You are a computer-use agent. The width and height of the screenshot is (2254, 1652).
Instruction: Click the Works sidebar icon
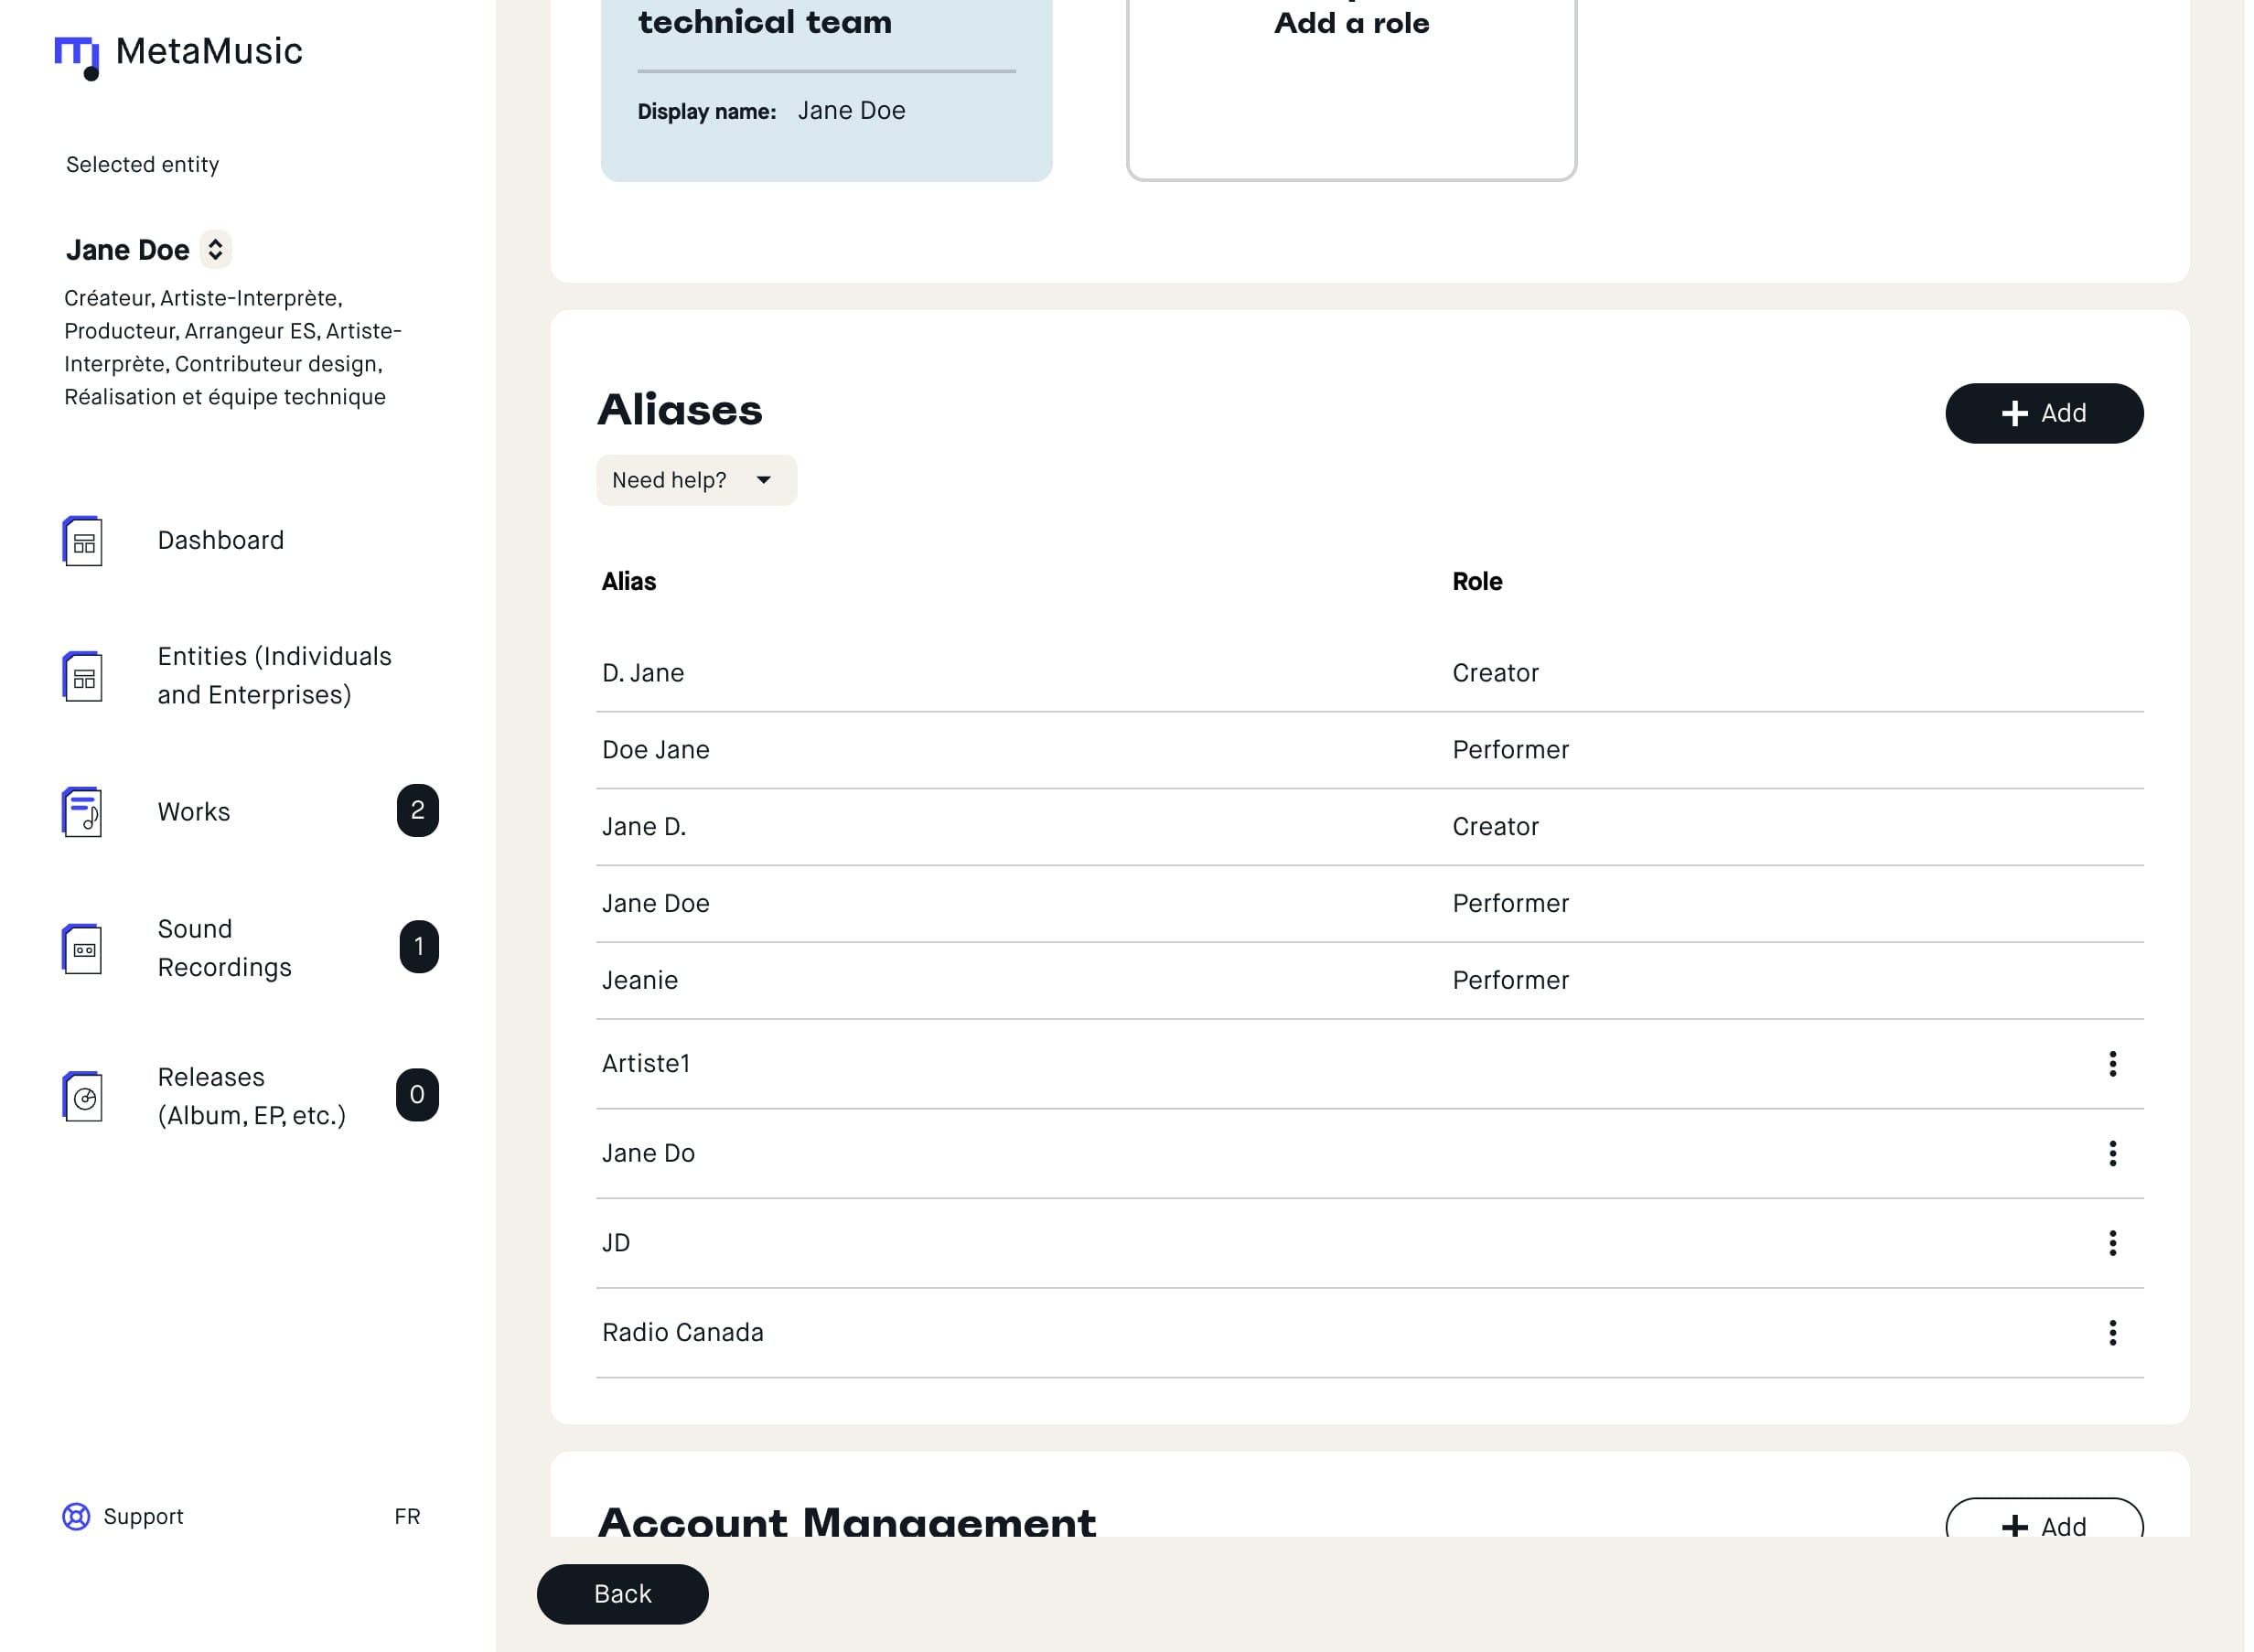pyautogui.click(x=83, y=812)
